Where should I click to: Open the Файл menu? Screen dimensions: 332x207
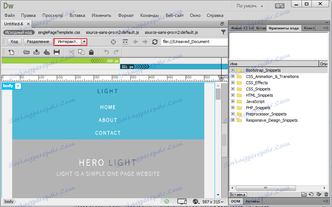(x=10, y=15)
